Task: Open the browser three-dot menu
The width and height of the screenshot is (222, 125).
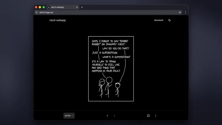Action: click(x=185, y=12)
